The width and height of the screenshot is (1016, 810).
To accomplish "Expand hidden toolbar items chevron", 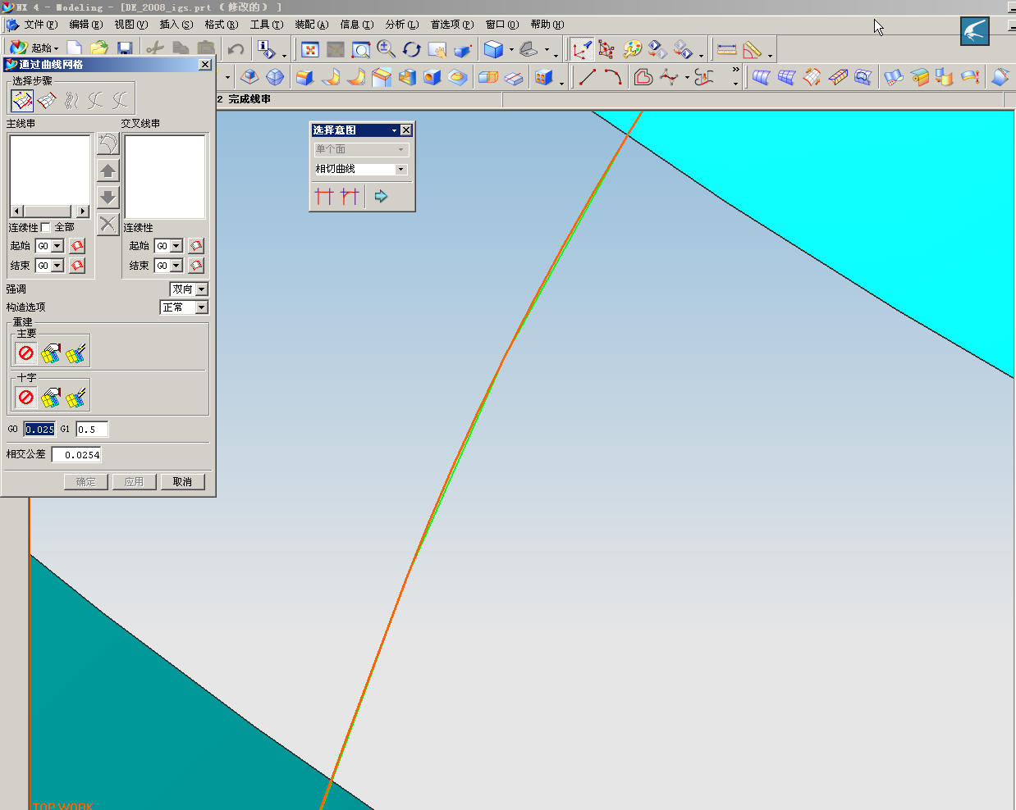I will pyautogui.click(x=735, y=70).
